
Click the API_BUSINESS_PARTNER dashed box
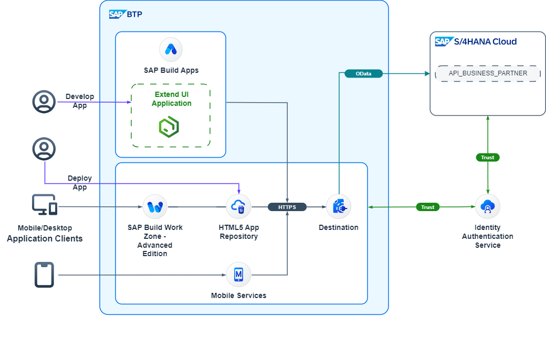tap(488, 73)
